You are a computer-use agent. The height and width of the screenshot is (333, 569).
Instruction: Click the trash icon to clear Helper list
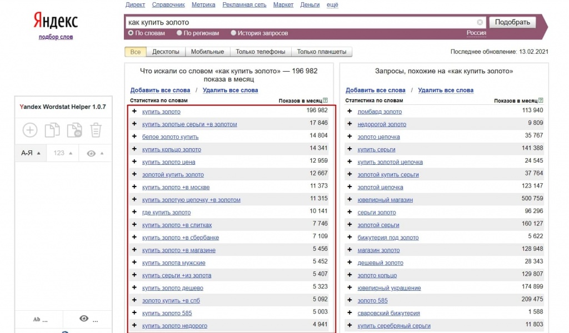coord(96,130)
